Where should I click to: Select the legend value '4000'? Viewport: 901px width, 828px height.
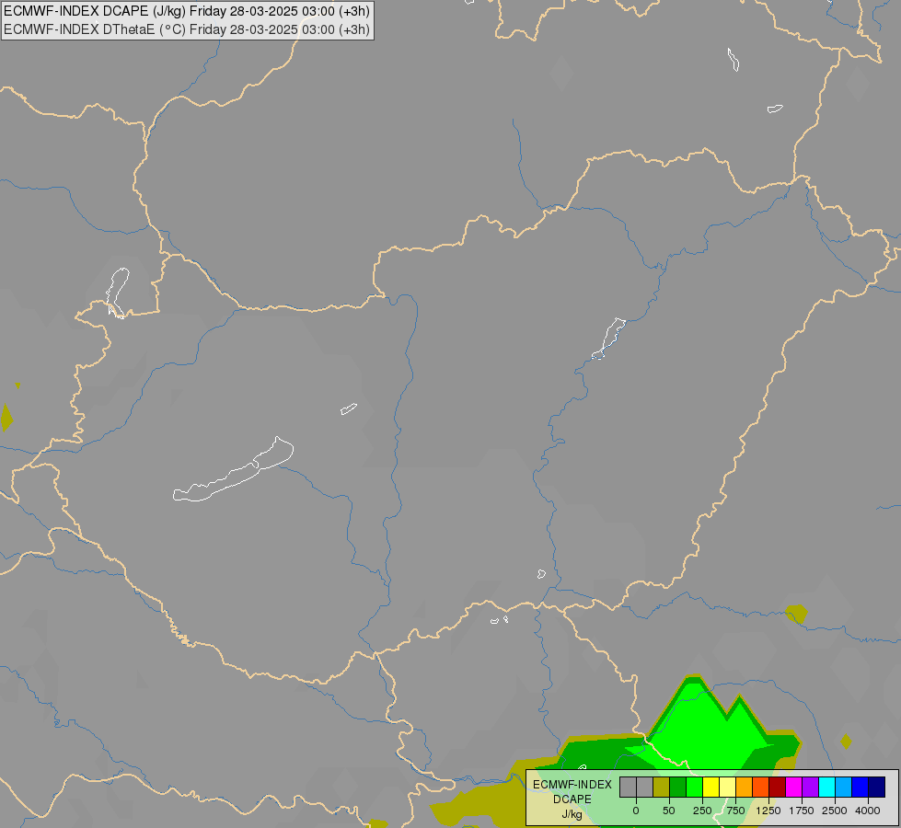868,811
